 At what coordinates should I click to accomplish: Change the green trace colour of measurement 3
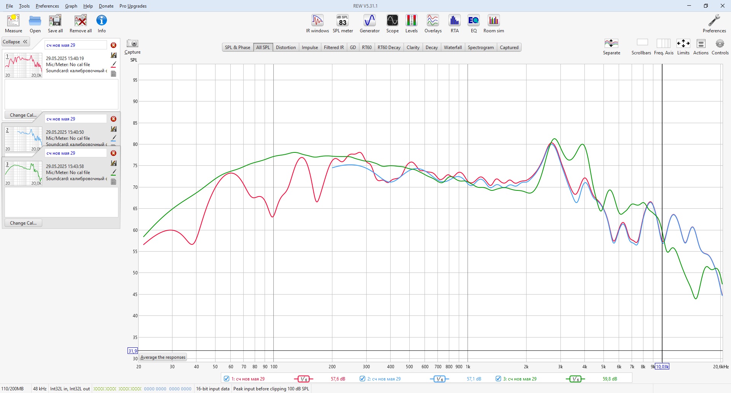pyautogui.click(x=113, y=173)
